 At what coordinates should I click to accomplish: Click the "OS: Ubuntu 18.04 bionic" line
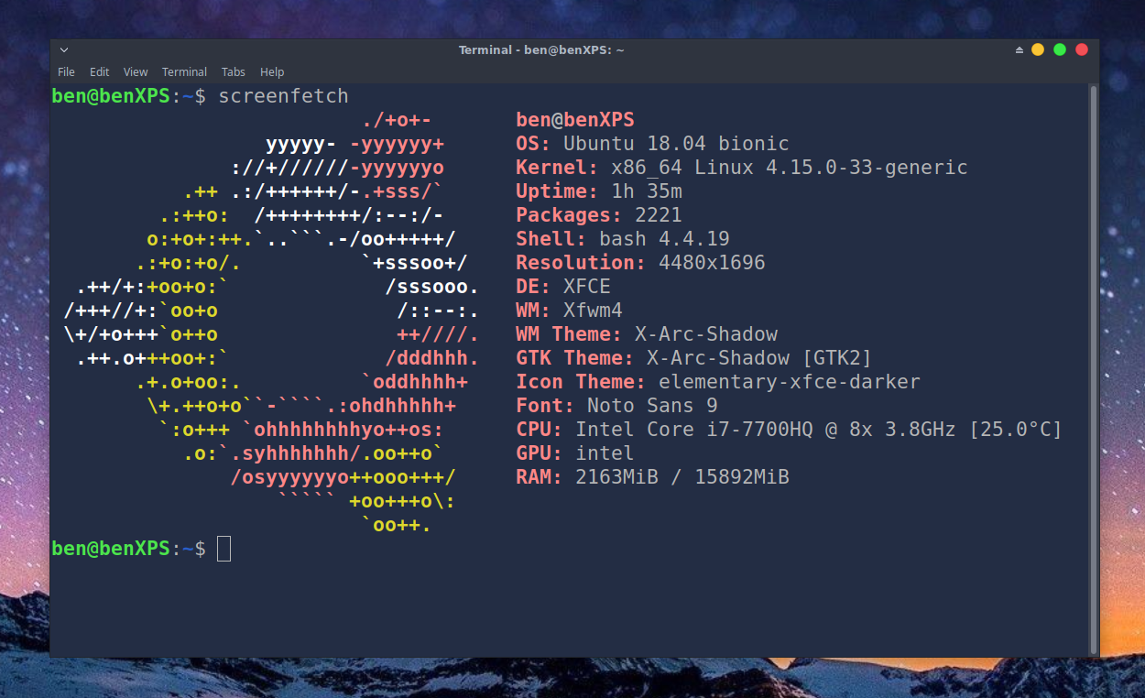[x=652, y=144]
